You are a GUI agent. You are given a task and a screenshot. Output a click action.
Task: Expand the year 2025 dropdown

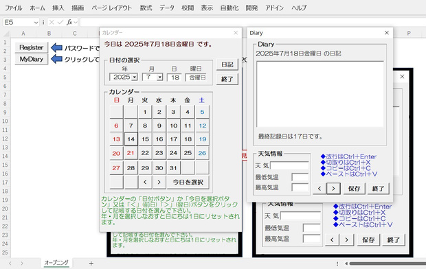(134, 78)
